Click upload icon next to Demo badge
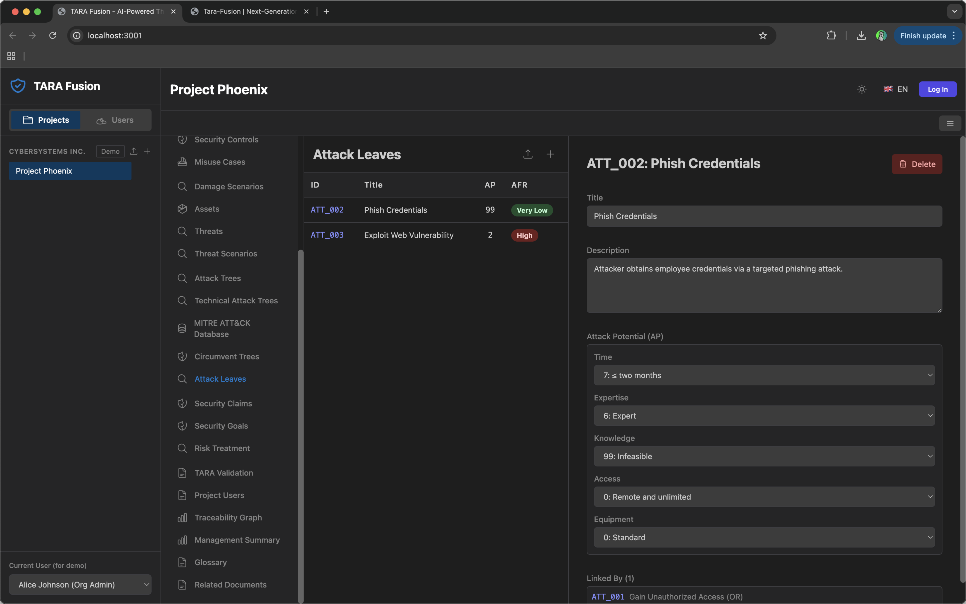The width and height of the screenshot is (966, 604). (x=134, y=151)
